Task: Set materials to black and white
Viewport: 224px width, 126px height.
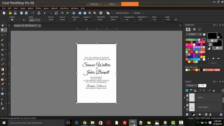Action: pyautogui.click(x=209, y=48)
